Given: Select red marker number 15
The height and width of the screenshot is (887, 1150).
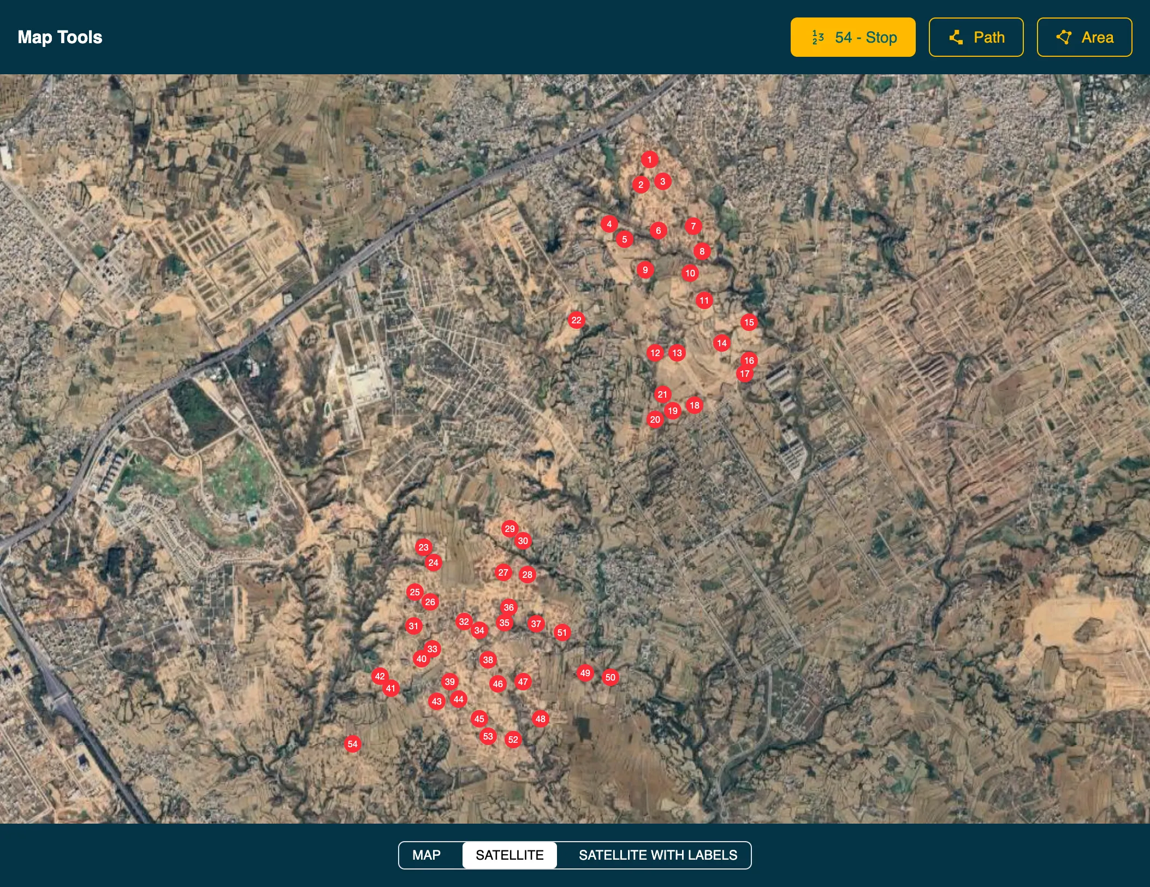Looking at the screenshot, I should coord(749,322).
